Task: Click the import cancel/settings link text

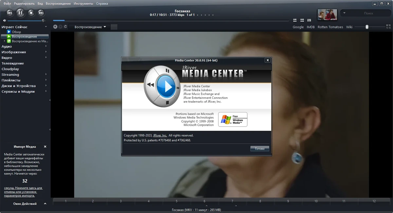Action: point(23,192)
